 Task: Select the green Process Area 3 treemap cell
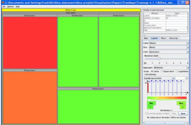click(x=119, y=52)
